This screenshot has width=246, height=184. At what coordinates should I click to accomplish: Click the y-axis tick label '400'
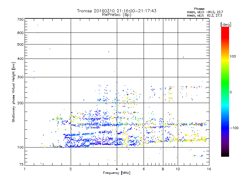click(20, 59)
